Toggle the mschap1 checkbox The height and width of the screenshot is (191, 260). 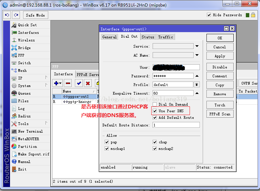[x=107, y=149]
